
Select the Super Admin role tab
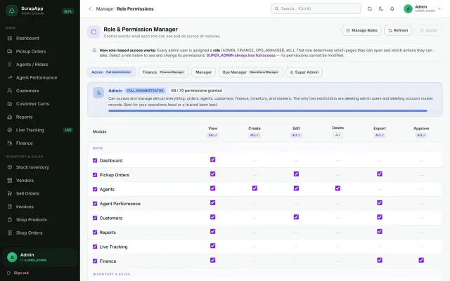point(304,72)
